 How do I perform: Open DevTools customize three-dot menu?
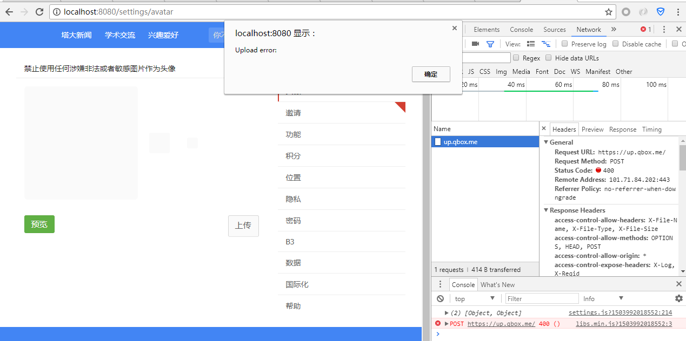(x=664, y=29)
